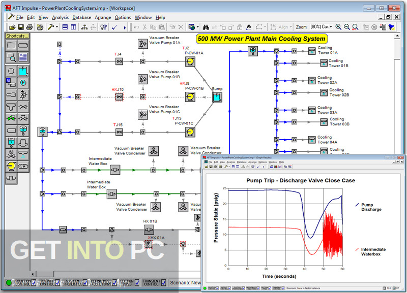Click the Find binoculars icon
The width and height of the screenshot is (407, 293).
206,27
